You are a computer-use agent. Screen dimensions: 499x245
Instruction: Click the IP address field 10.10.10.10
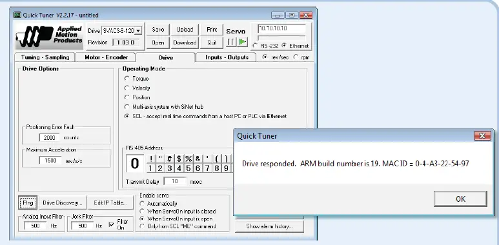pyautogui.click(x=282, y=28)
